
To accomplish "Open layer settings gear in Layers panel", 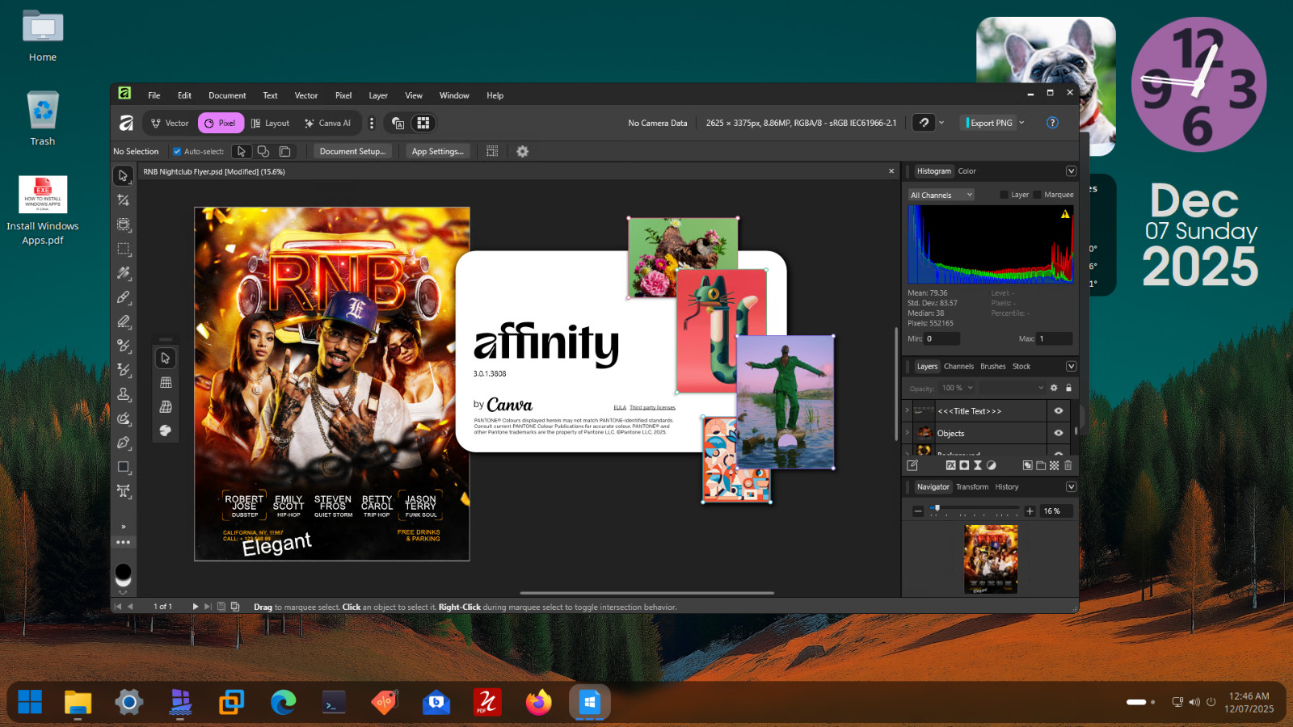I will point(1054,388).
